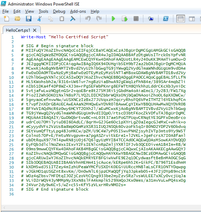
Task: Click final signature line ending in HRvNMO2s=
Action: coord(74,185)
